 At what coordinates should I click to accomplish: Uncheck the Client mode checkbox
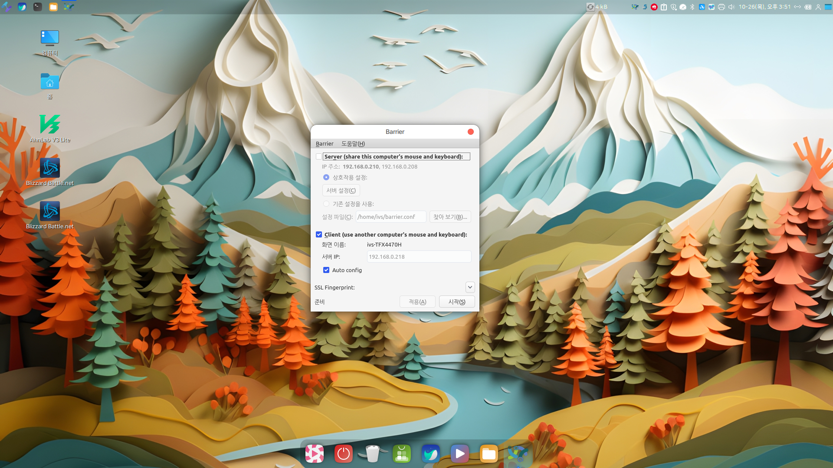pos(319,234)
